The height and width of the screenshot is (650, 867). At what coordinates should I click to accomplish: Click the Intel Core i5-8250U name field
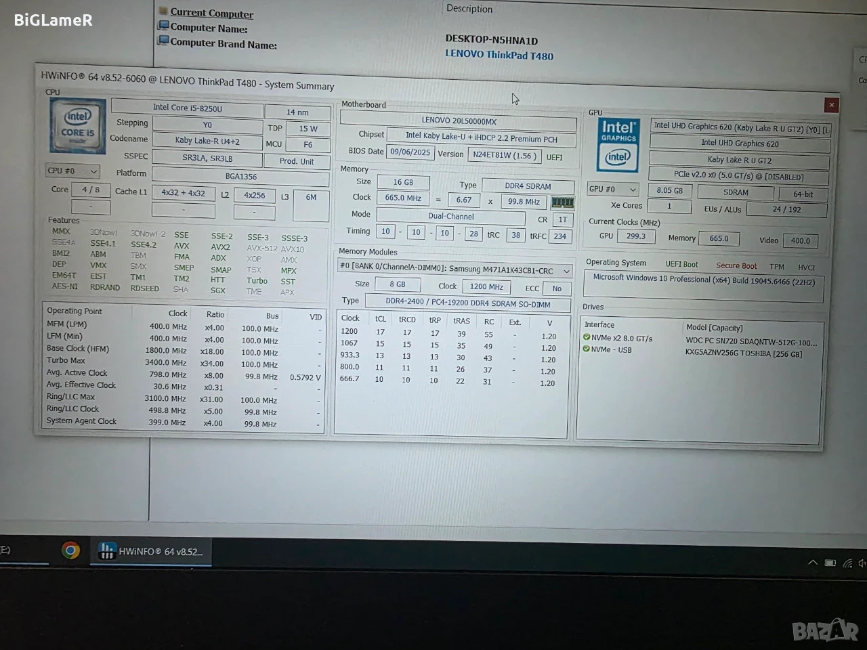[187, 108]
